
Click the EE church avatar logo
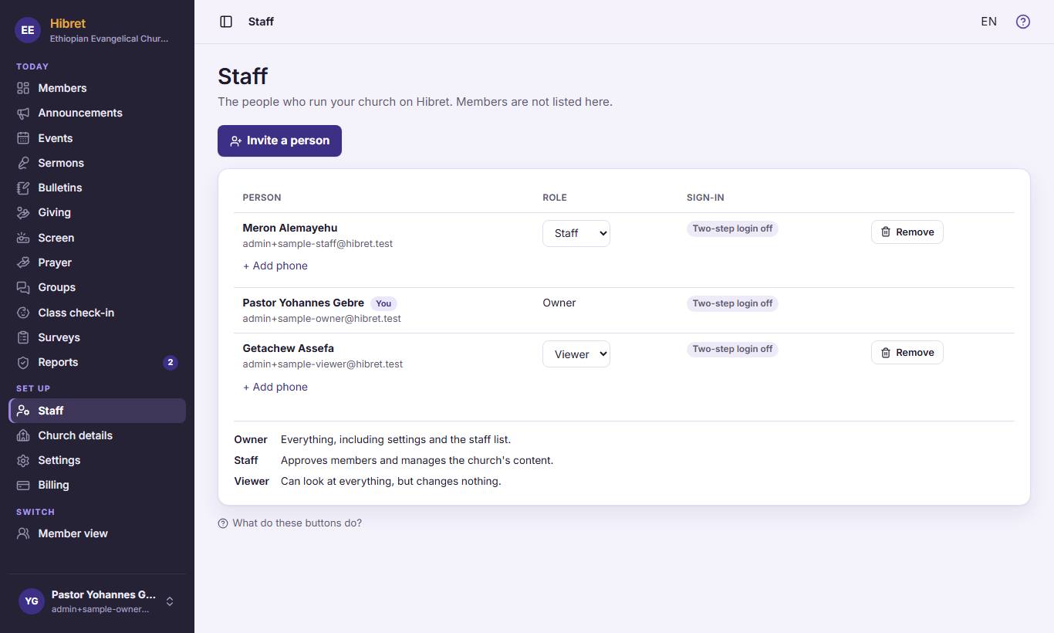pos(28,30)
